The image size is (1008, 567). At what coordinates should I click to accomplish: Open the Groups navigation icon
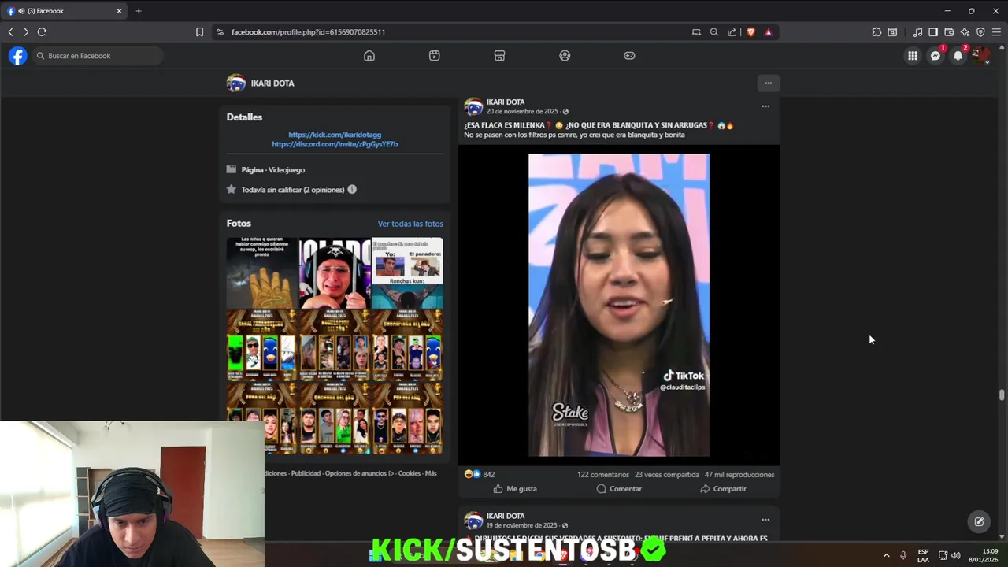click(x=565, y=56)
